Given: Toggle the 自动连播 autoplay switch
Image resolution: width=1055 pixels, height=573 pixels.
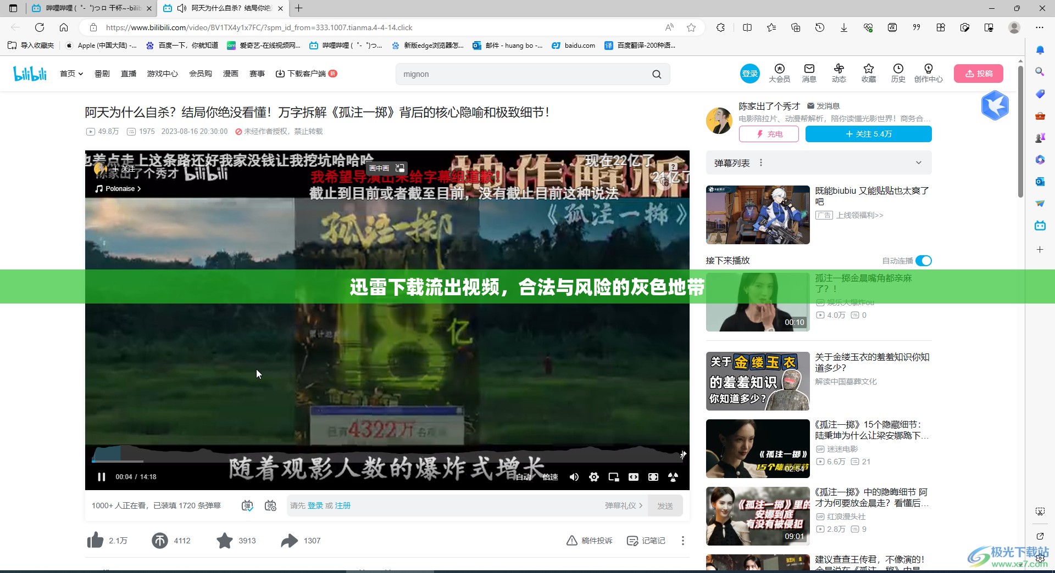Looking at the screenshot, I should 924,261.
